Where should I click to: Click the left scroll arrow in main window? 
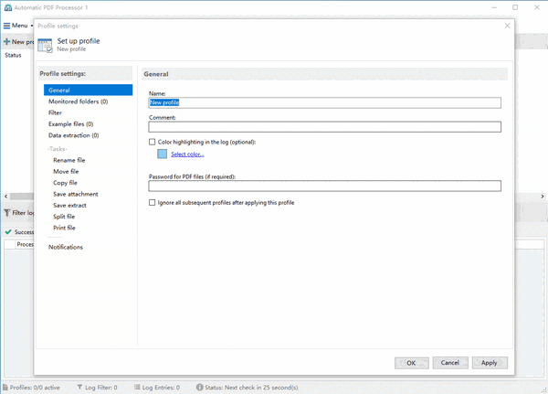(5, 197)
